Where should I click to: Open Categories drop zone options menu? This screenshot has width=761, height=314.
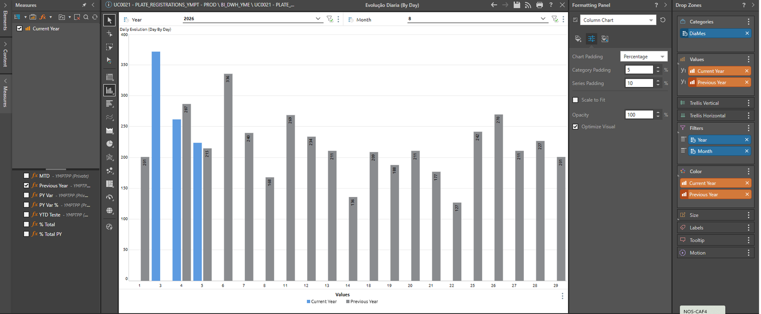(x=749, y=22)
